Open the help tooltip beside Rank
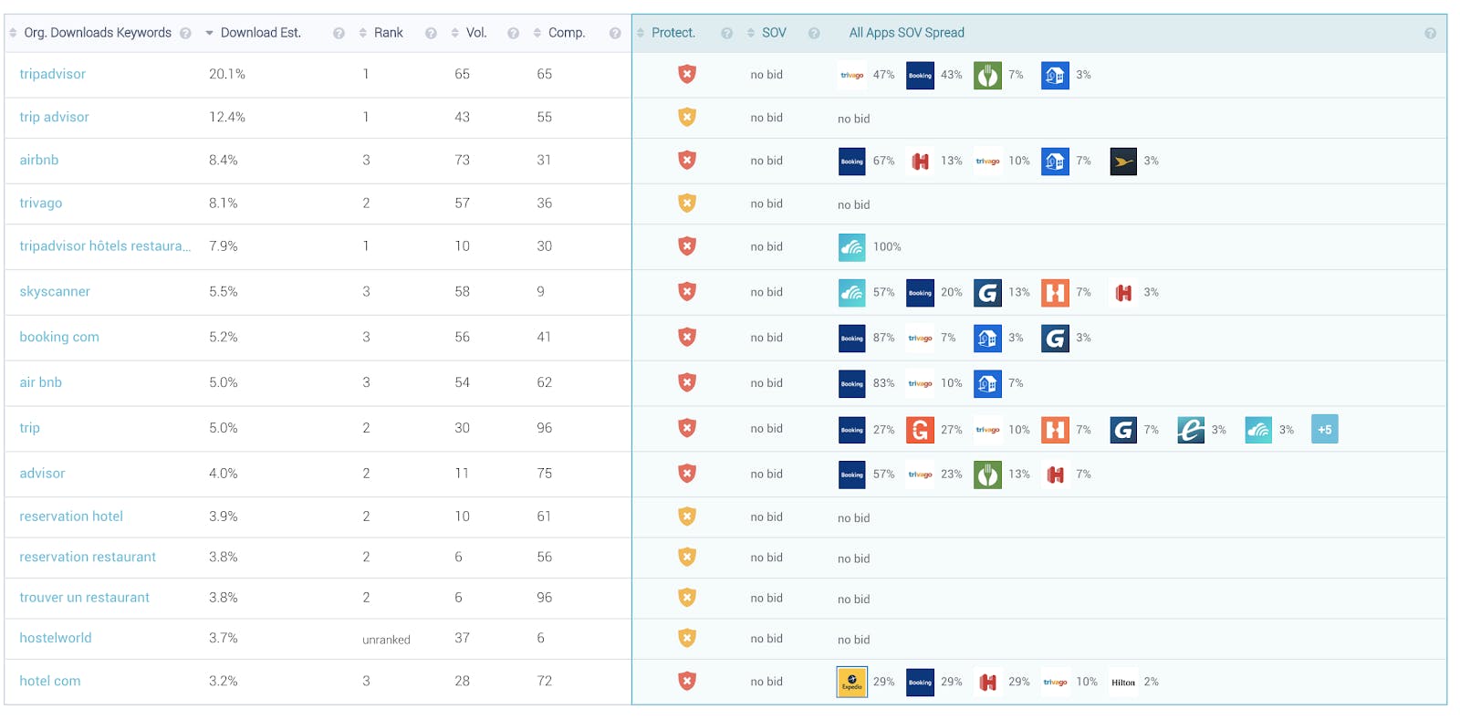This screenshot has width=1460, height=720. tap(431, 33)
